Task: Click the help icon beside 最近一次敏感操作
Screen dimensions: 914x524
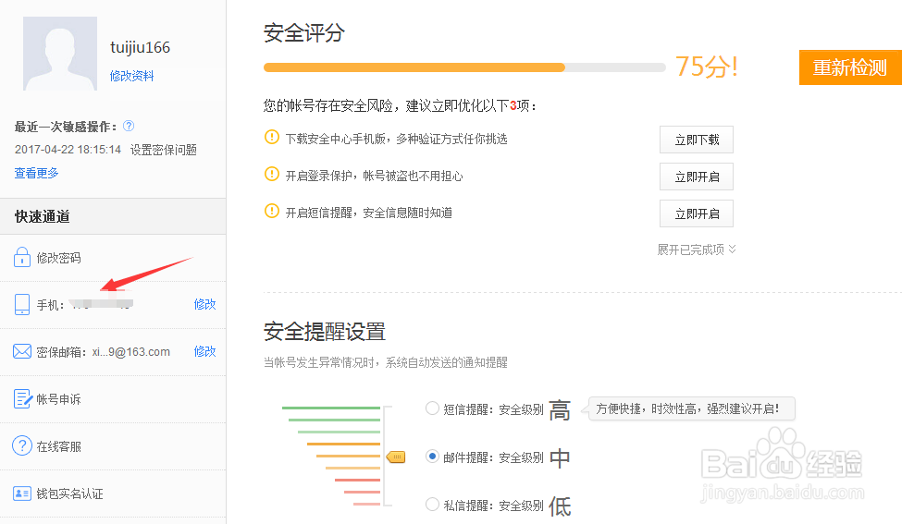Action: [x=129, y=126]
